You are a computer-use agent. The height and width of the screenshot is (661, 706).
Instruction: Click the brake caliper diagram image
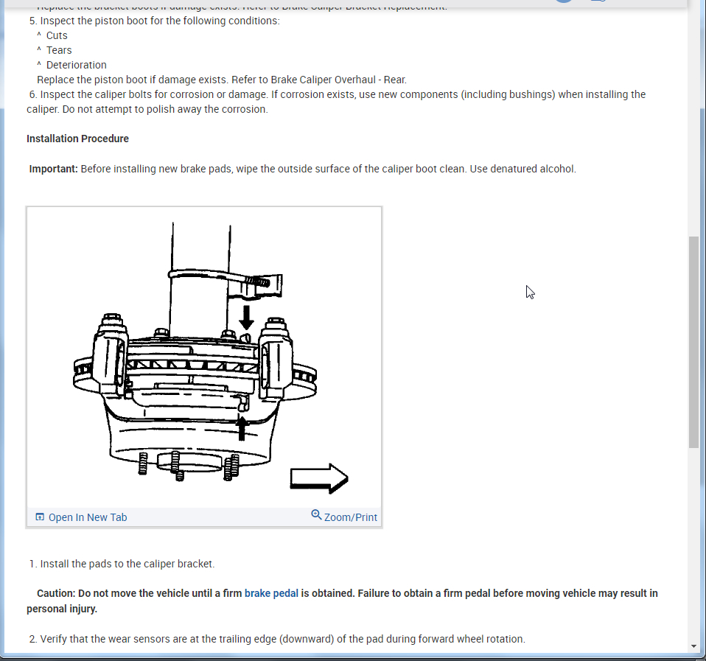tap(204, 357)
